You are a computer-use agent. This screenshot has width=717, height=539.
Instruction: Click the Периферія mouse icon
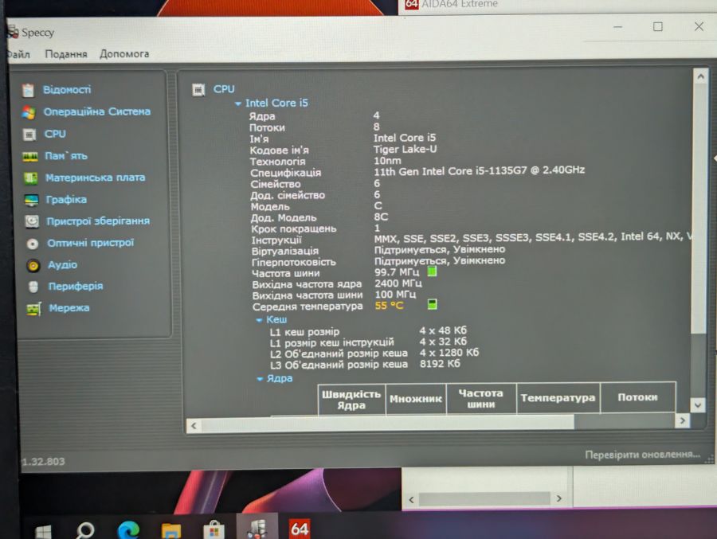[x=33, y=287]
